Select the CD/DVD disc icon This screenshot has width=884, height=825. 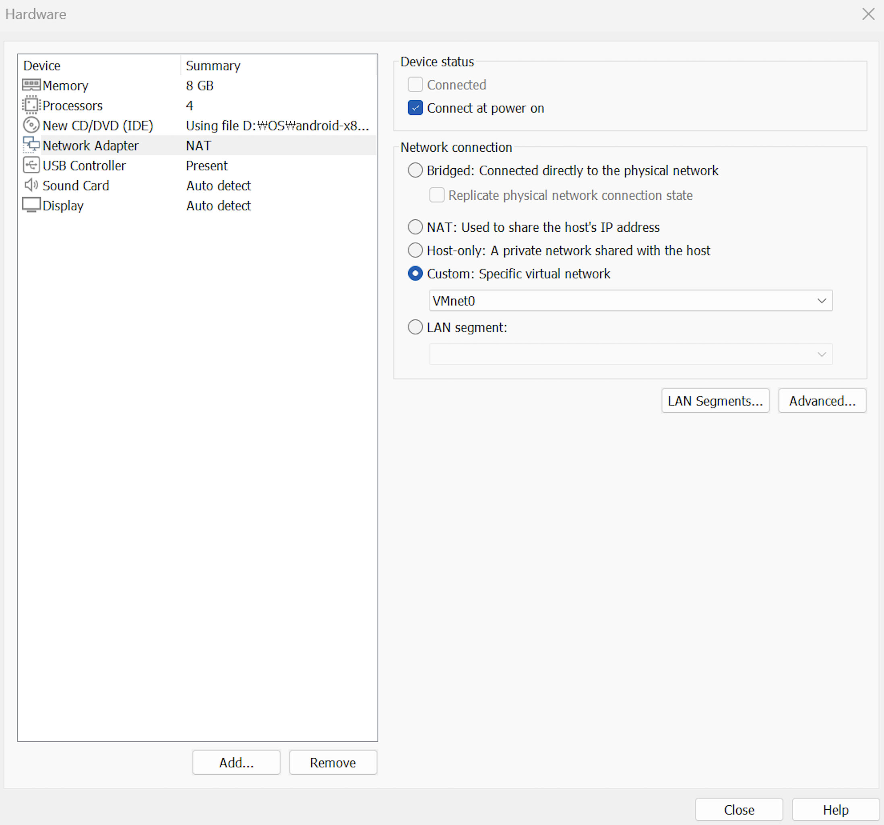[31, 125]
